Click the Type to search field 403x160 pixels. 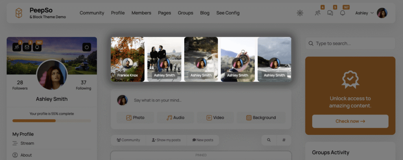350,44
